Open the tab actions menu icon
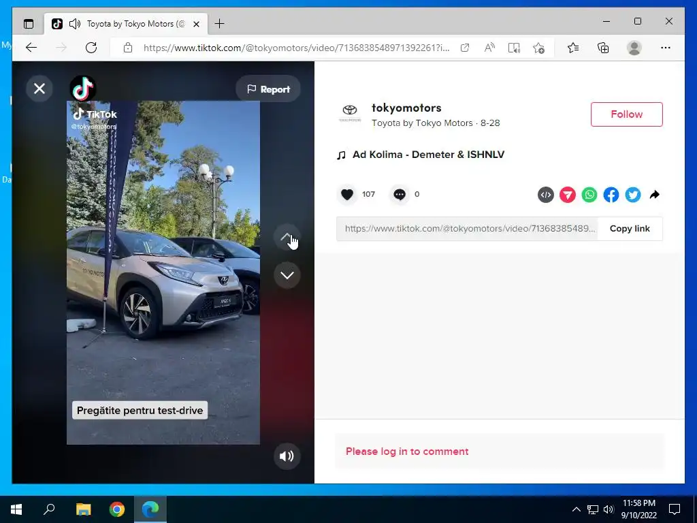This screenshot has height=523, width=697. pyautogui.click(x=29, y=24)
